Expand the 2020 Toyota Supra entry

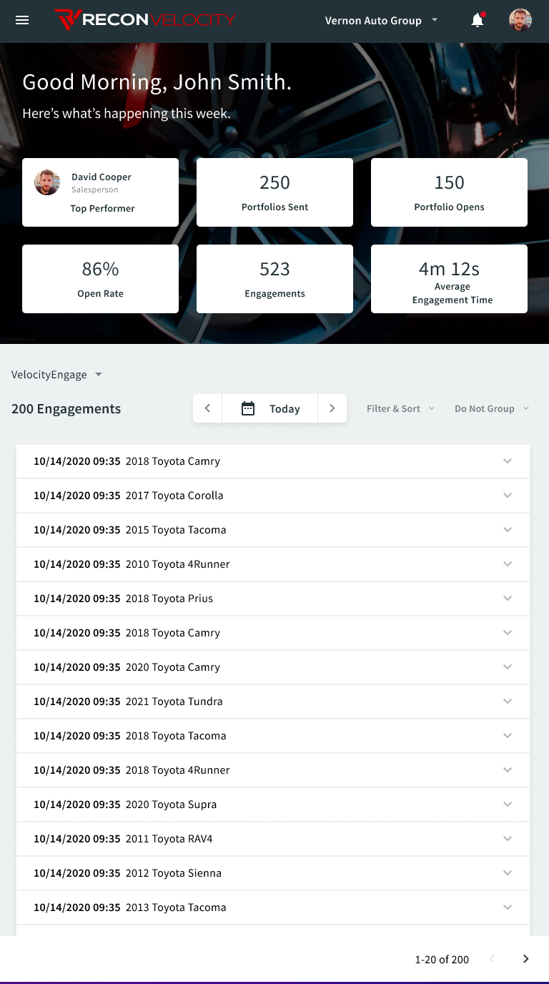click(508, 805)
